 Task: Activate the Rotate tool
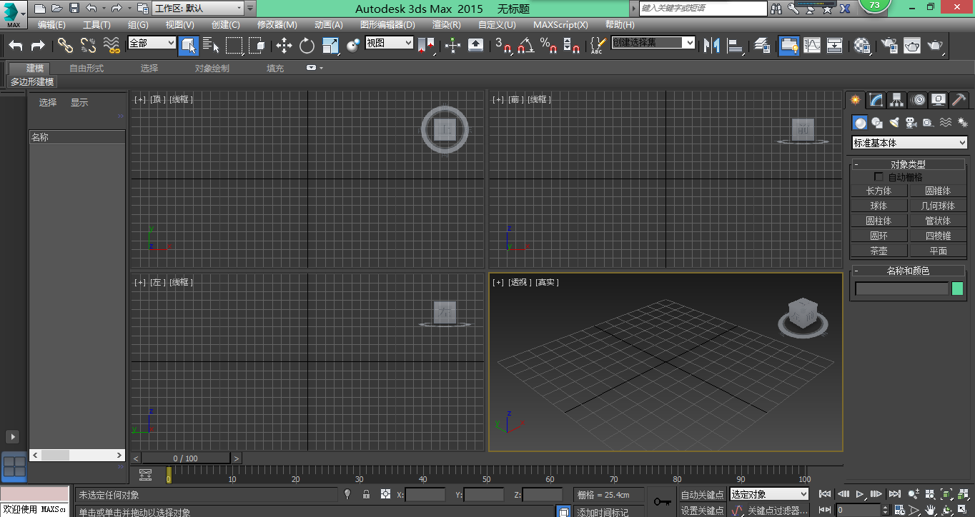coord(307,46)
